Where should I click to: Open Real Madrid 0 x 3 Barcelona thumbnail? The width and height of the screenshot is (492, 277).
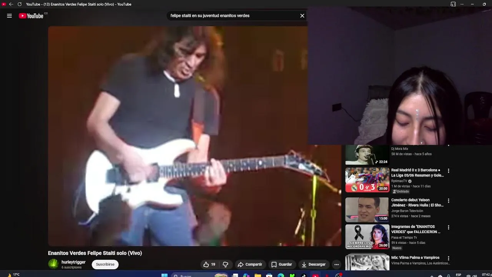(367, 180)
